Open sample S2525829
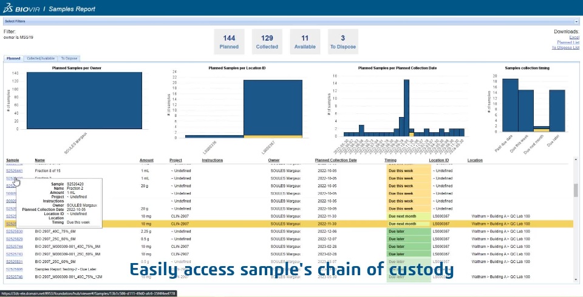This screenshot has height=297, width=583. tap(14, 239)
